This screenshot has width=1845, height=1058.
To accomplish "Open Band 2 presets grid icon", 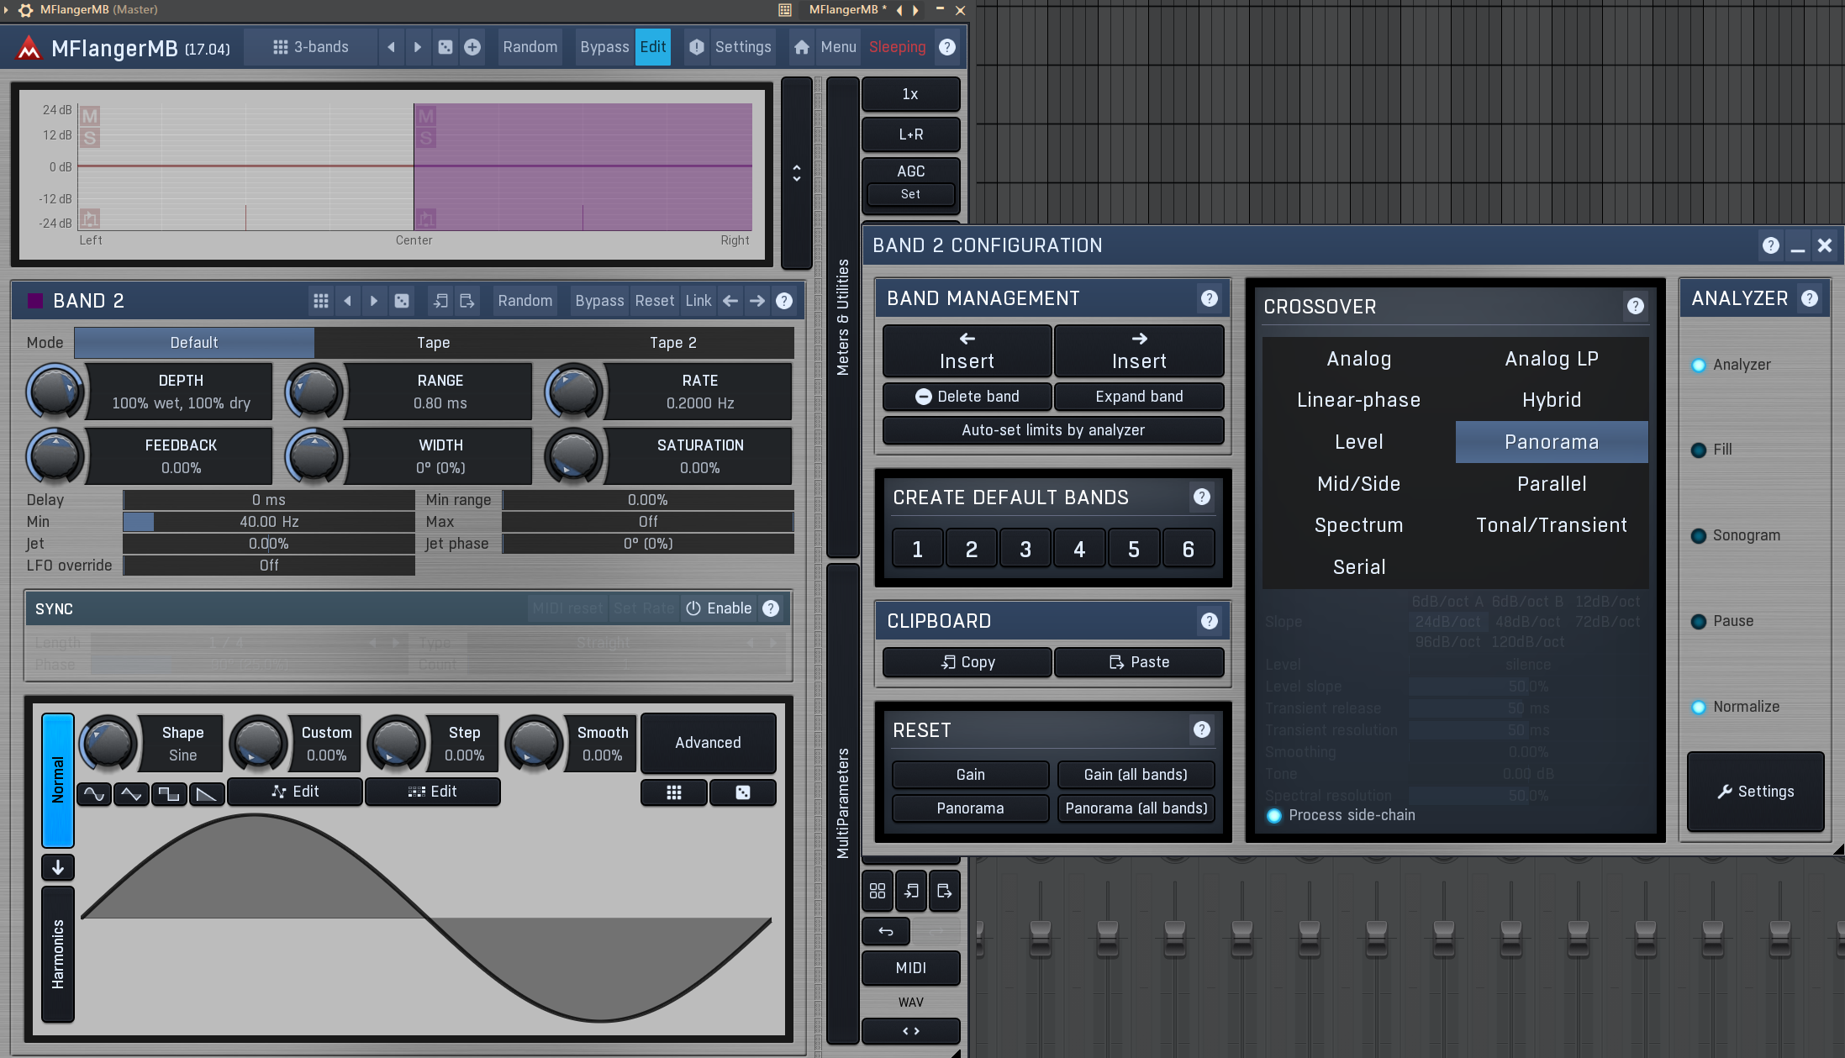I will coord(321,301).
